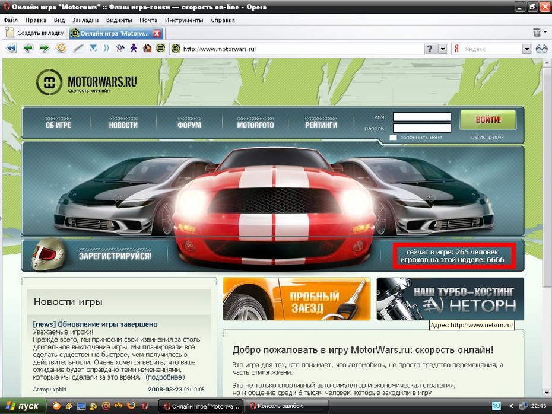Image resolution: width=552 pixels, height=414 pixels.
Task: Open the 'ПРОБНЫЙ ЗАЕЗД' orange banner
Action: click(297, 299)
